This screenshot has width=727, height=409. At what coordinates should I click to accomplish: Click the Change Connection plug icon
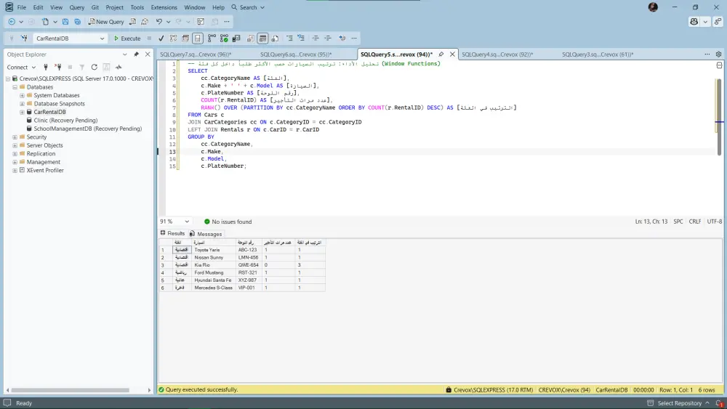24,39
